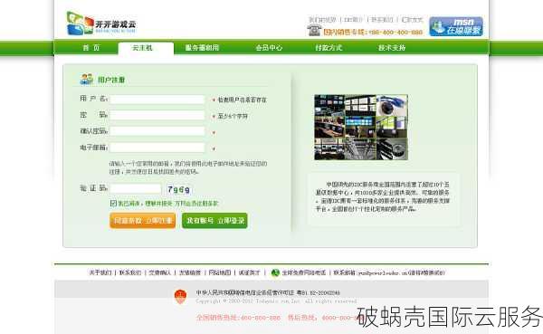This screenshot has width=543, height=334.
Task: Open the member registration terms link
Action: (x=196, y=204)
